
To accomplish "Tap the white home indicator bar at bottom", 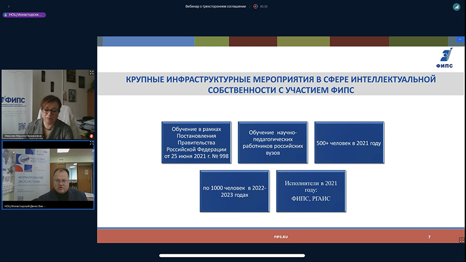I will point(233,255).
